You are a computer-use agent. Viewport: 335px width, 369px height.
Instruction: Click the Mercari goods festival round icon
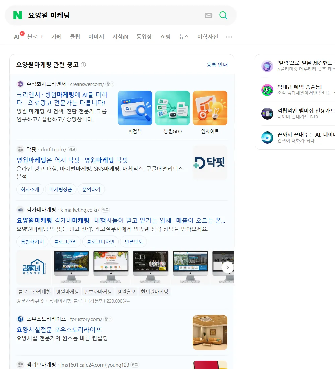tap(267, 66)
